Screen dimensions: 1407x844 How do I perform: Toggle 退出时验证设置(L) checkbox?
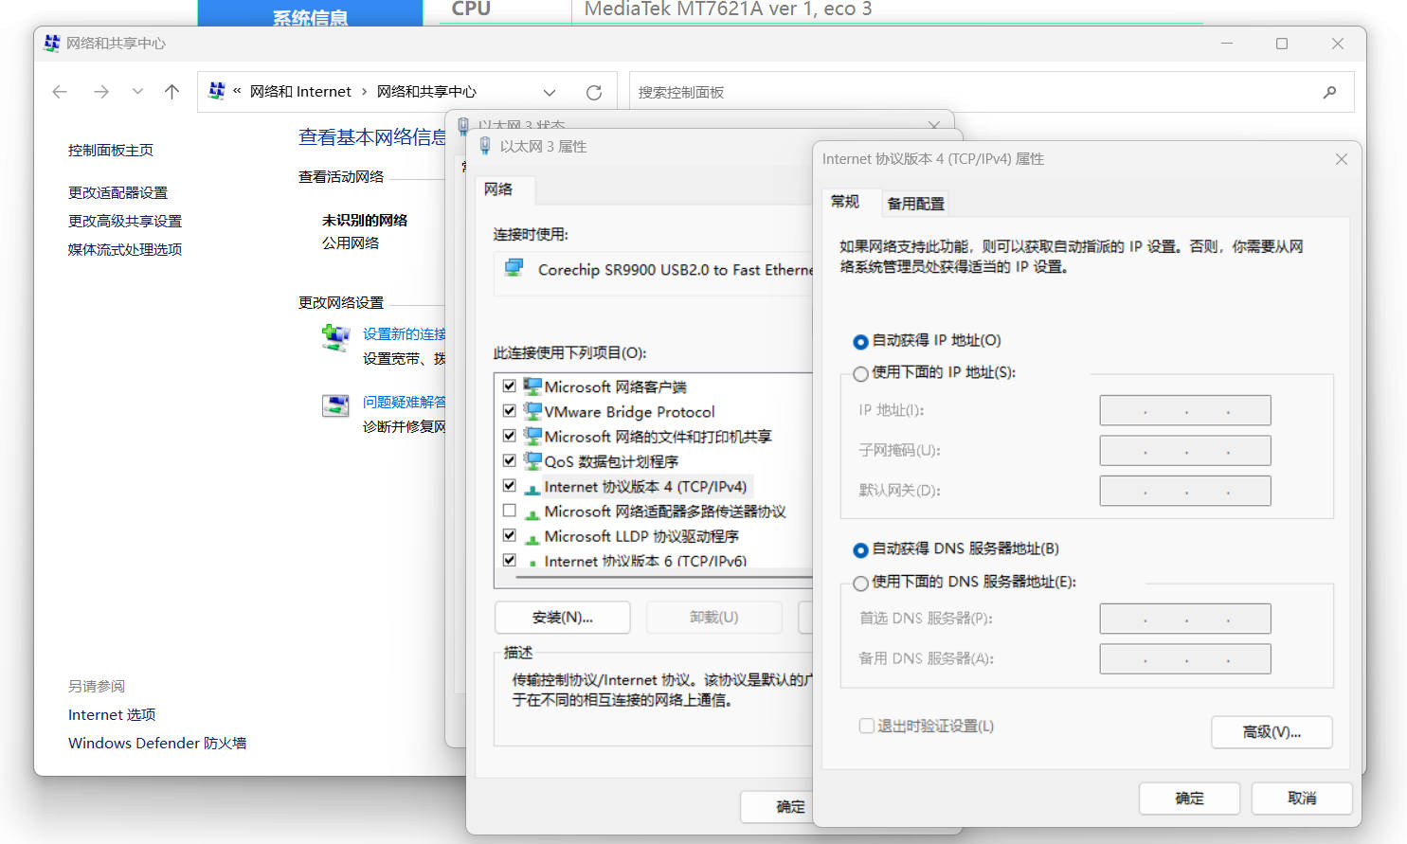[x=866, y=726]
